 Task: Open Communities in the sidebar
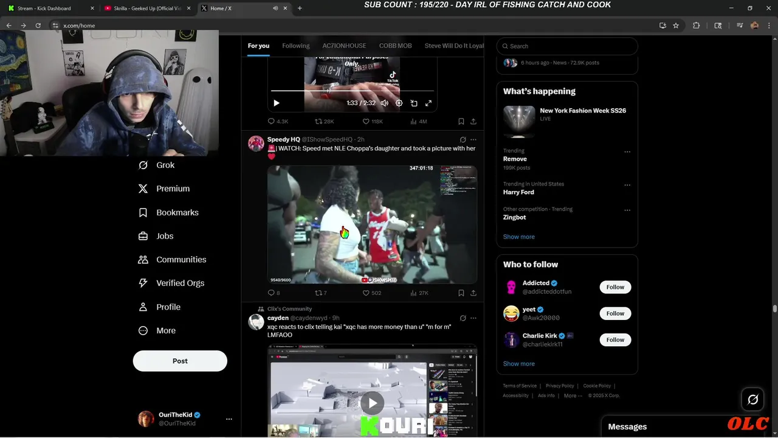[172, 259]
